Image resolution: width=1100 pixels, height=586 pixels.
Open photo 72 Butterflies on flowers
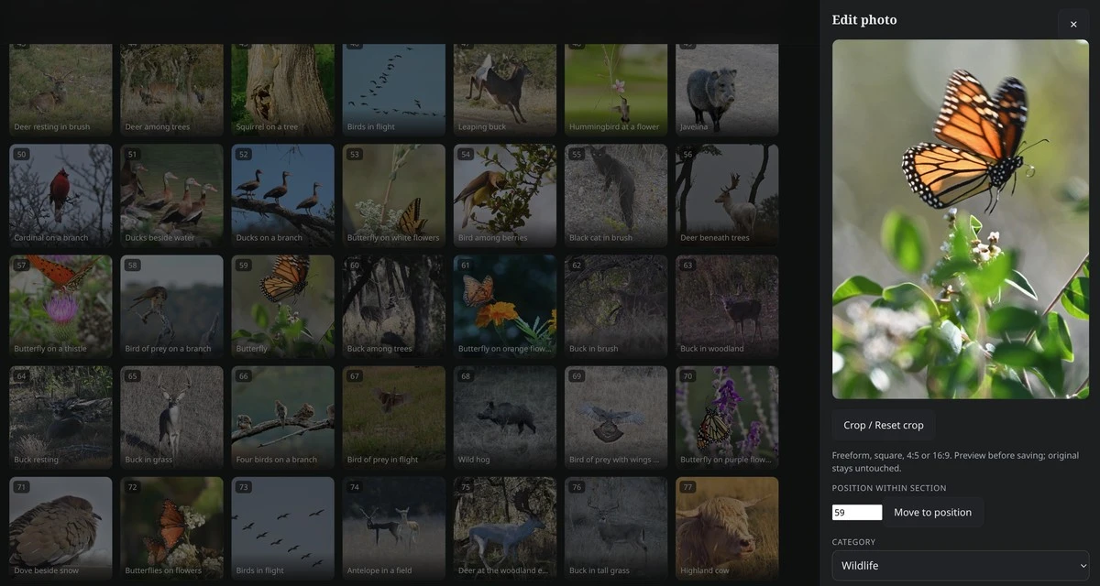(171, 528)
